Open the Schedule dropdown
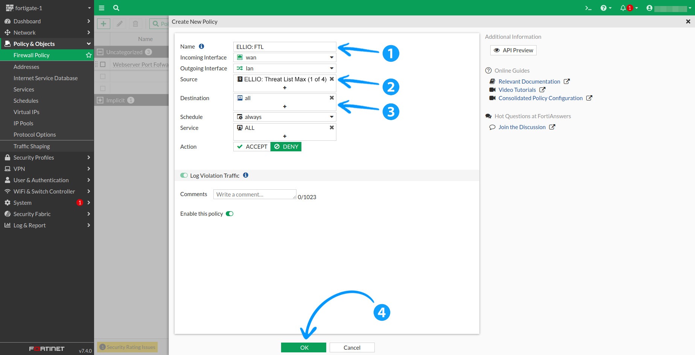This screenshot has width=695, height=355. [x=284, y=117]
